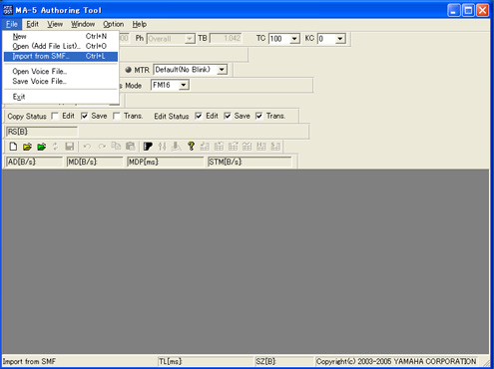494x369 pixels.
Task: Click the undo arrow toolbar icon
Action: click(x=87, y=147)
